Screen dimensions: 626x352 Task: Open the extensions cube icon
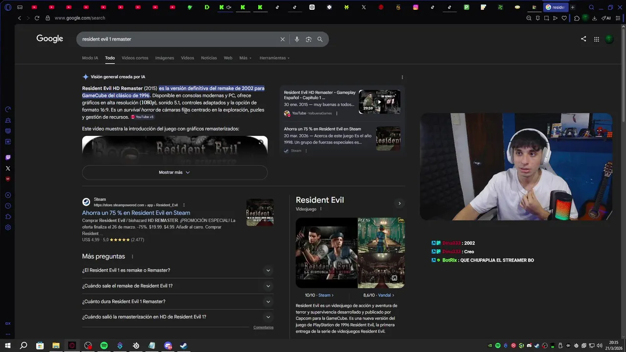(577, 18)
